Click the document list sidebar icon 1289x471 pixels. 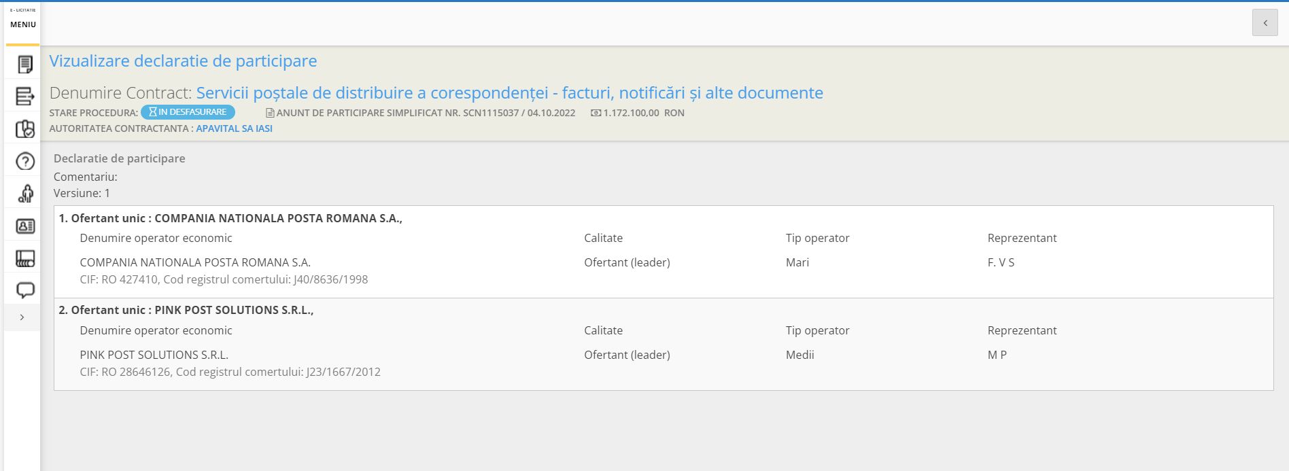pos(25,65)
